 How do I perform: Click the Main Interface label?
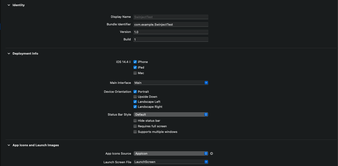click(120, 83)
